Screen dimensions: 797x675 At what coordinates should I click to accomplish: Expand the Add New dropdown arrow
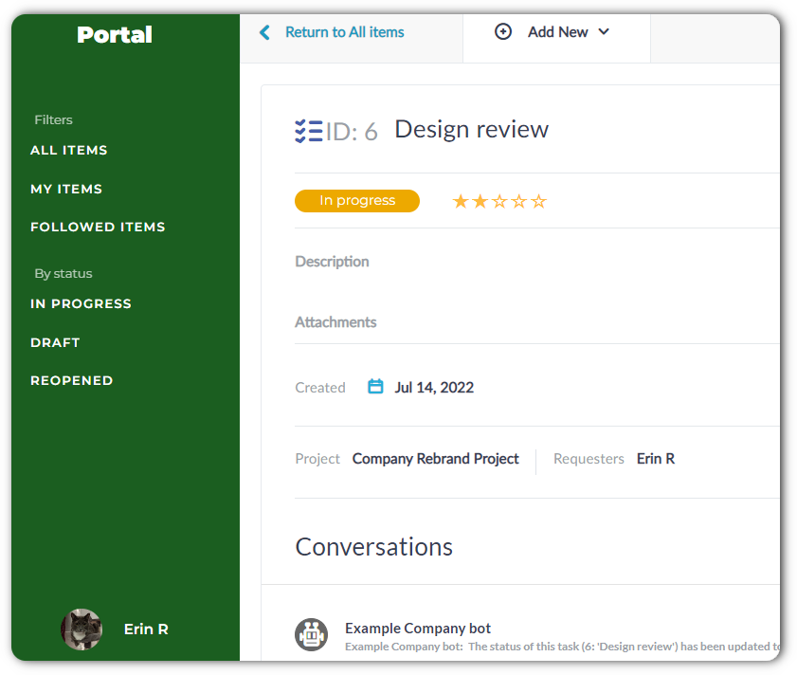[604, 32]
